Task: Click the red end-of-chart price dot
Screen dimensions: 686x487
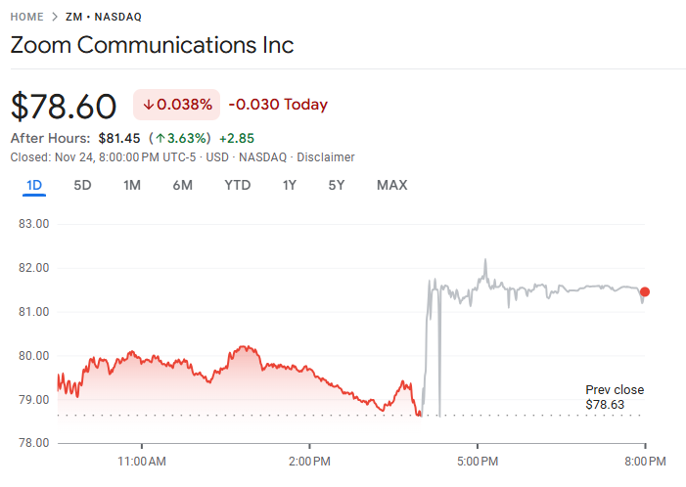Action: 644,291
